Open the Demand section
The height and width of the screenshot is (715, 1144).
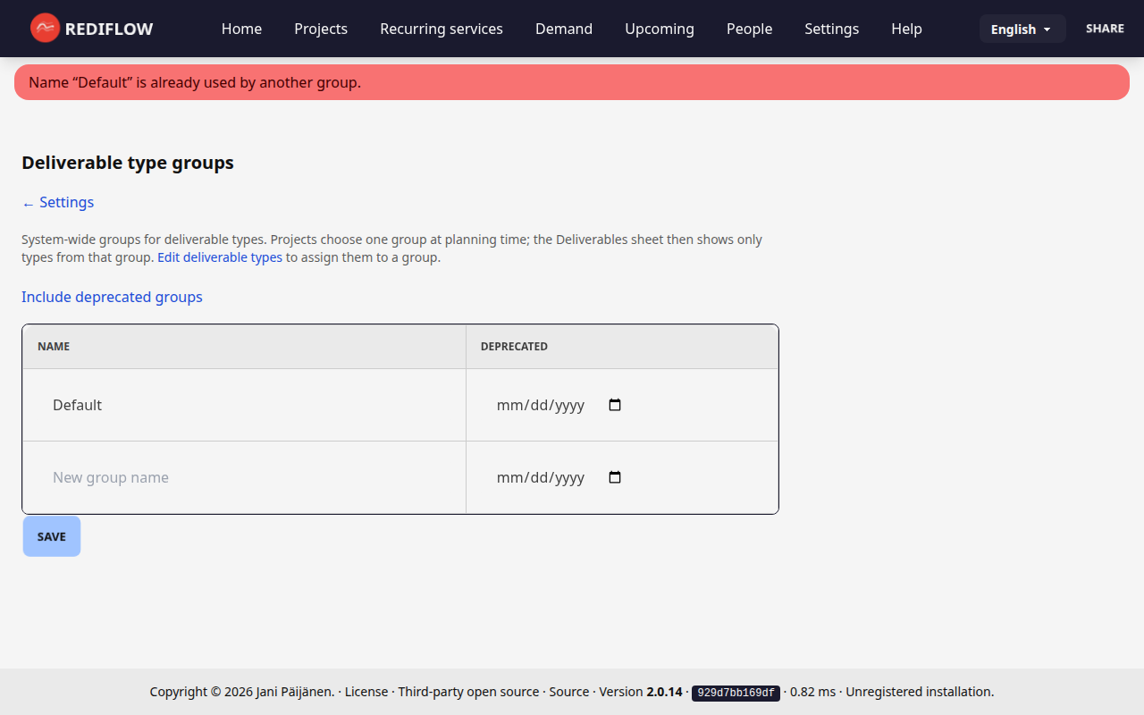(x=563, y=29)
